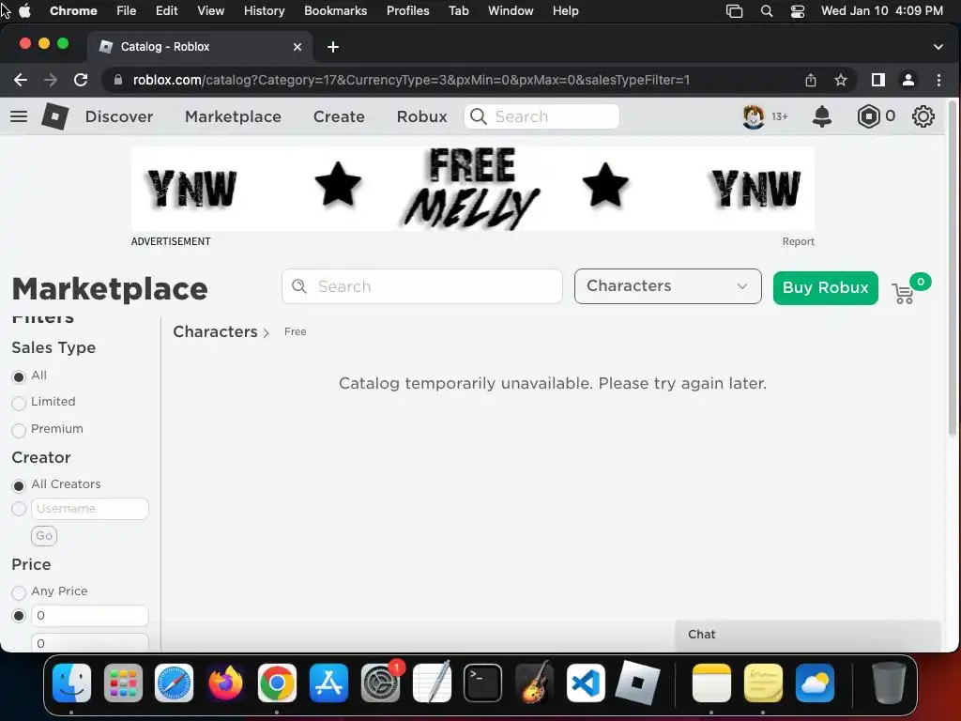Open the Edit menu
The height and width of the screenshot is (721, 961).
click(167, 11)
